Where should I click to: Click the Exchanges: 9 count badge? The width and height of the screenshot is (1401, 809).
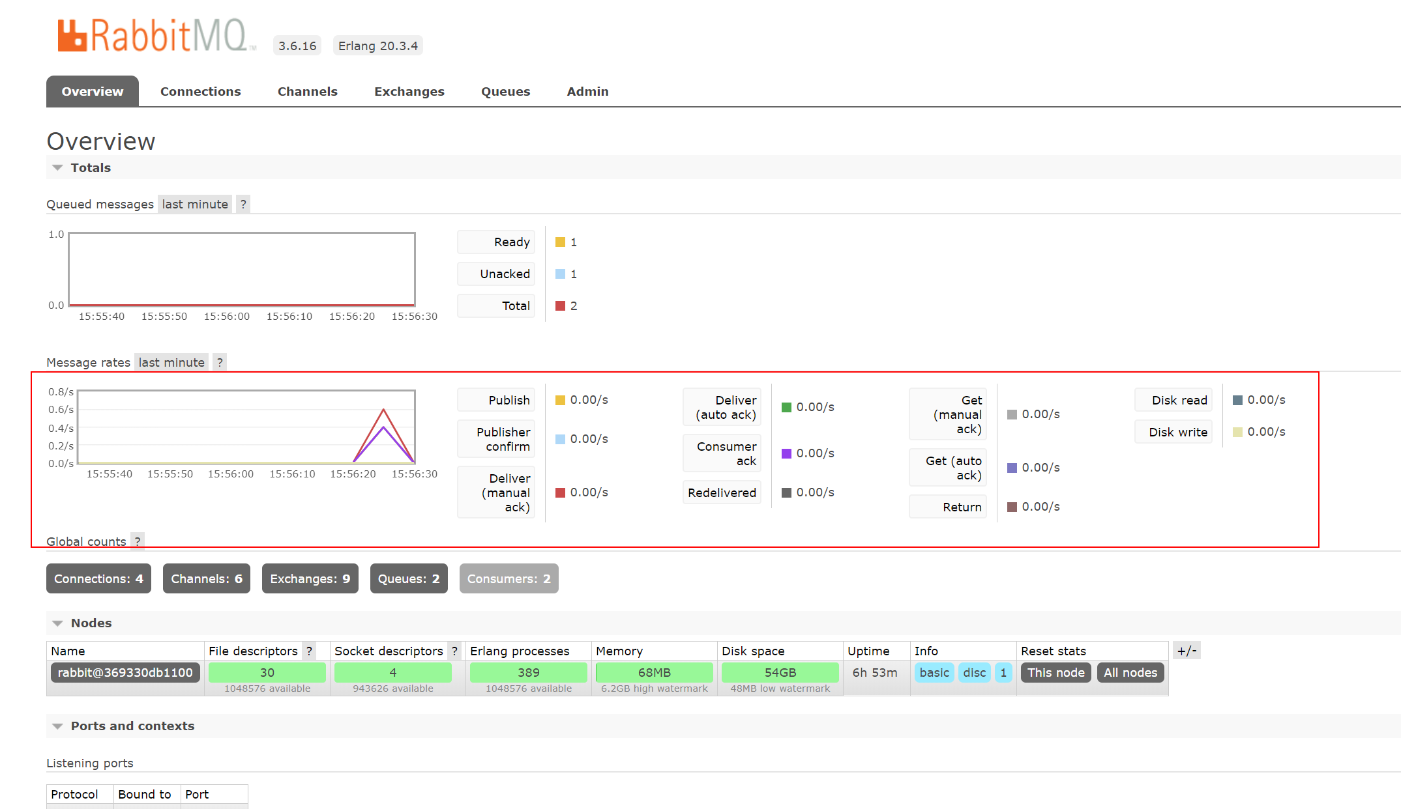click(310, 578)
